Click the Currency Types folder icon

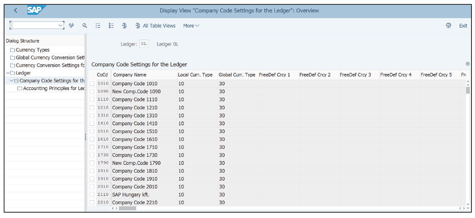click(13, 50)
